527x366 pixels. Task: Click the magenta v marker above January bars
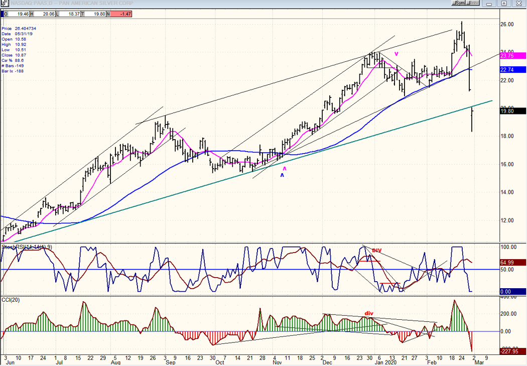[x=396, y=54]
